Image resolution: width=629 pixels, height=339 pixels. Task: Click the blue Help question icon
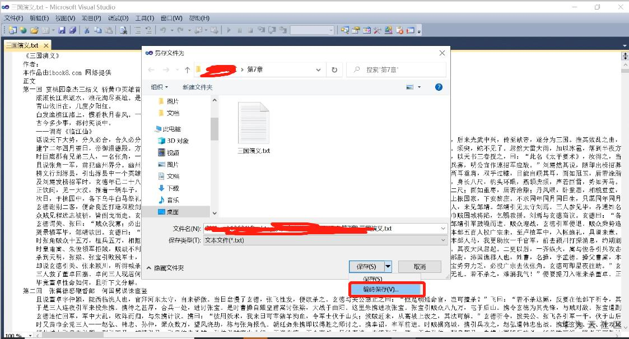coord(439,87)
